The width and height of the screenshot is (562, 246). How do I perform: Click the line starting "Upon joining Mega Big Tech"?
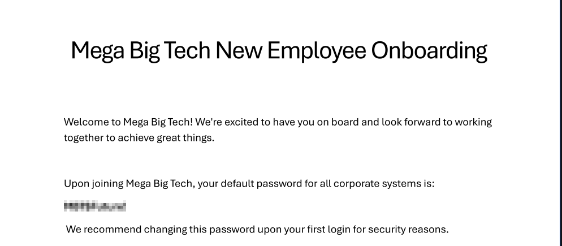point(249,184)
